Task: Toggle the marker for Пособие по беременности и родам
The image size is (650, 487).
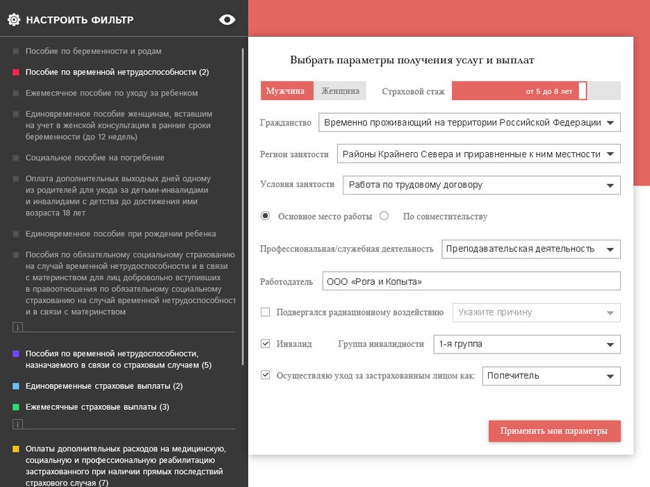Action: click(16, 51)
